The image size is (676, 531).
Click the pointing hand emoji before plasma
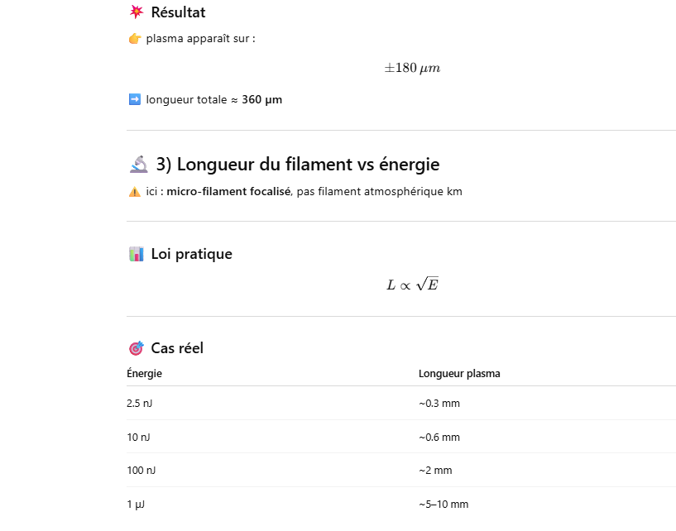pos(135,39)
